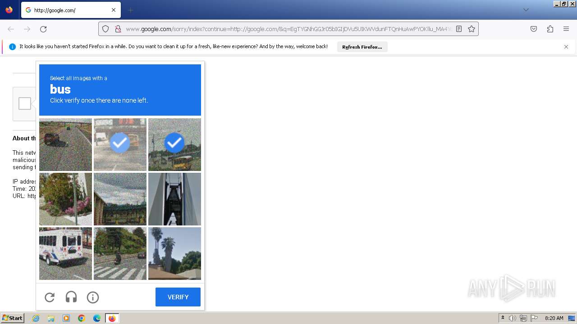
Task: Click the notification info icon
Action: pyautogui.click(x=12, y=47)
